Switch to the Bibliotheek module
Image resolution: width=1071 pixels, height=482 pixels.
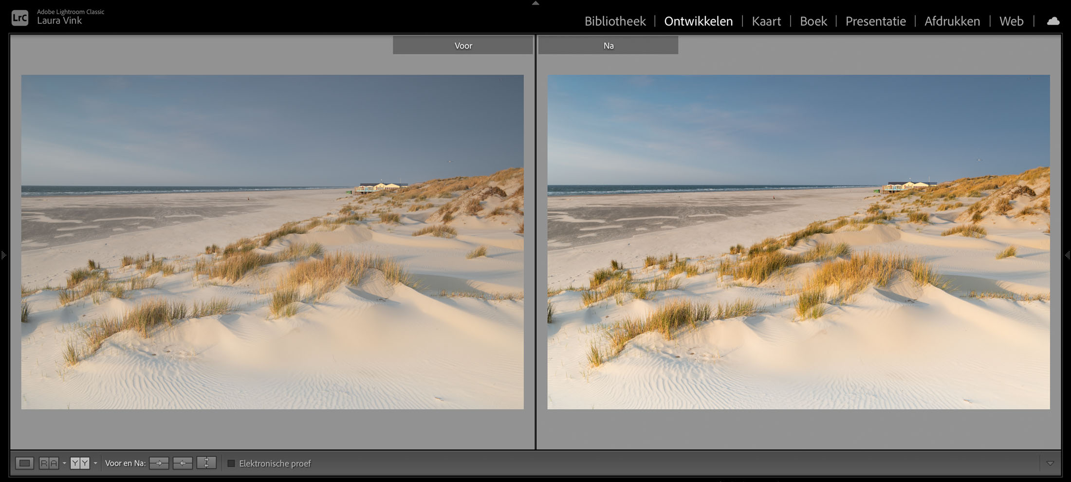point(615,21)
